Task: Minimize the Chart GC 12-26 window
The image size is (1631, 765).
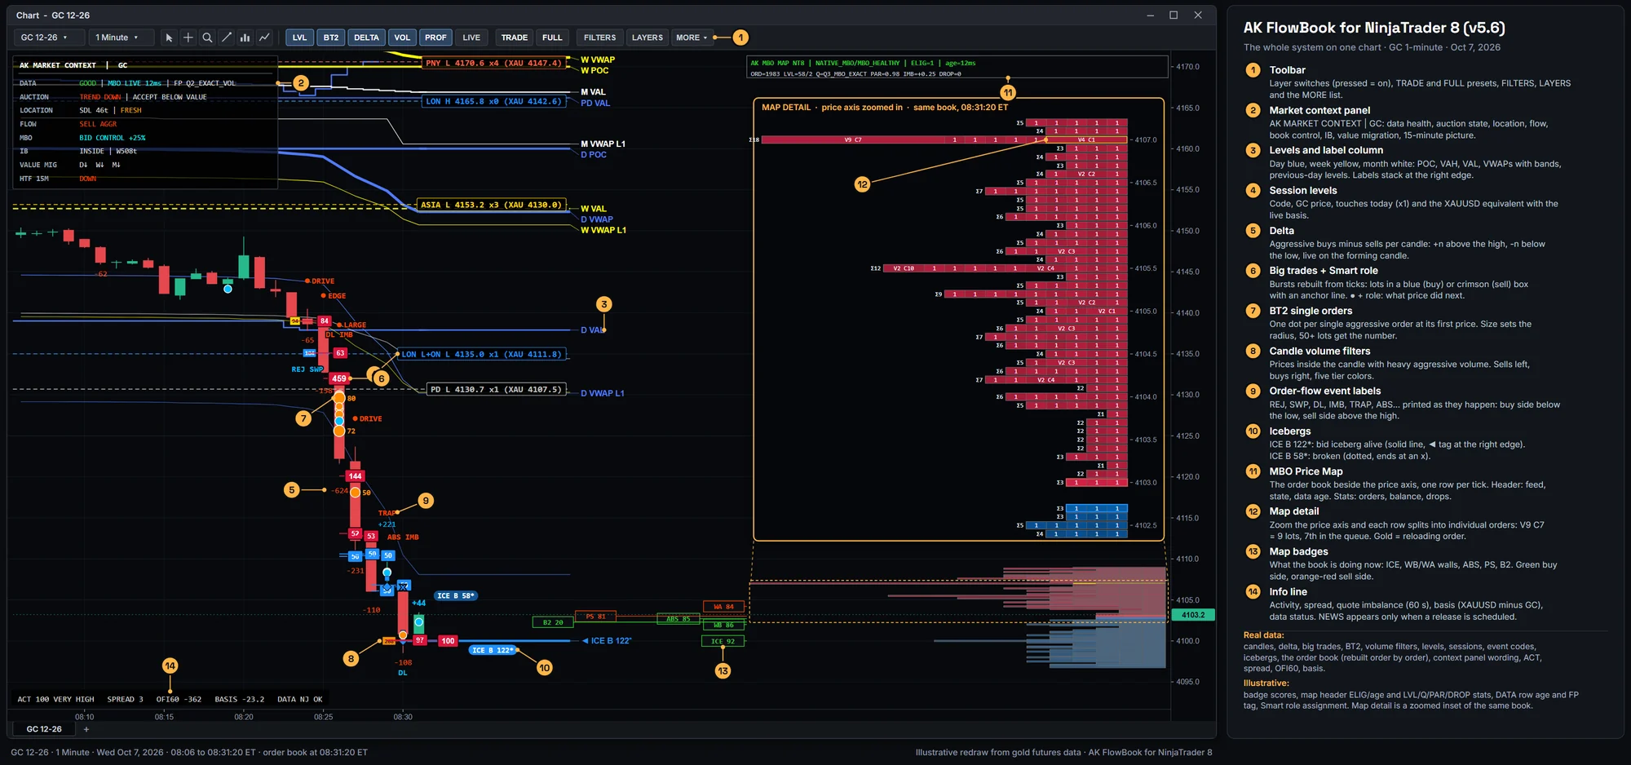Action: pyautogui.click(x=1150, y=15)
